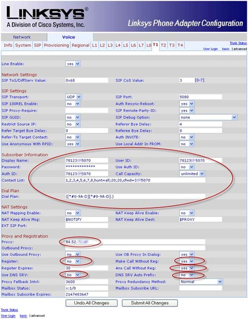248x319 pixels.
Task: Switch to the Voice tab
Action: tap(68, 37)
